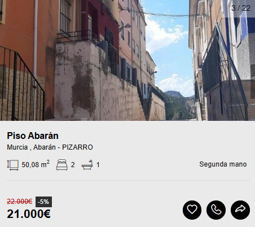Add this flat to favorites with the heart
Image resolution: width=255 pixels, height=227 pixels.
pyautogui.click(x=192, y=209)
